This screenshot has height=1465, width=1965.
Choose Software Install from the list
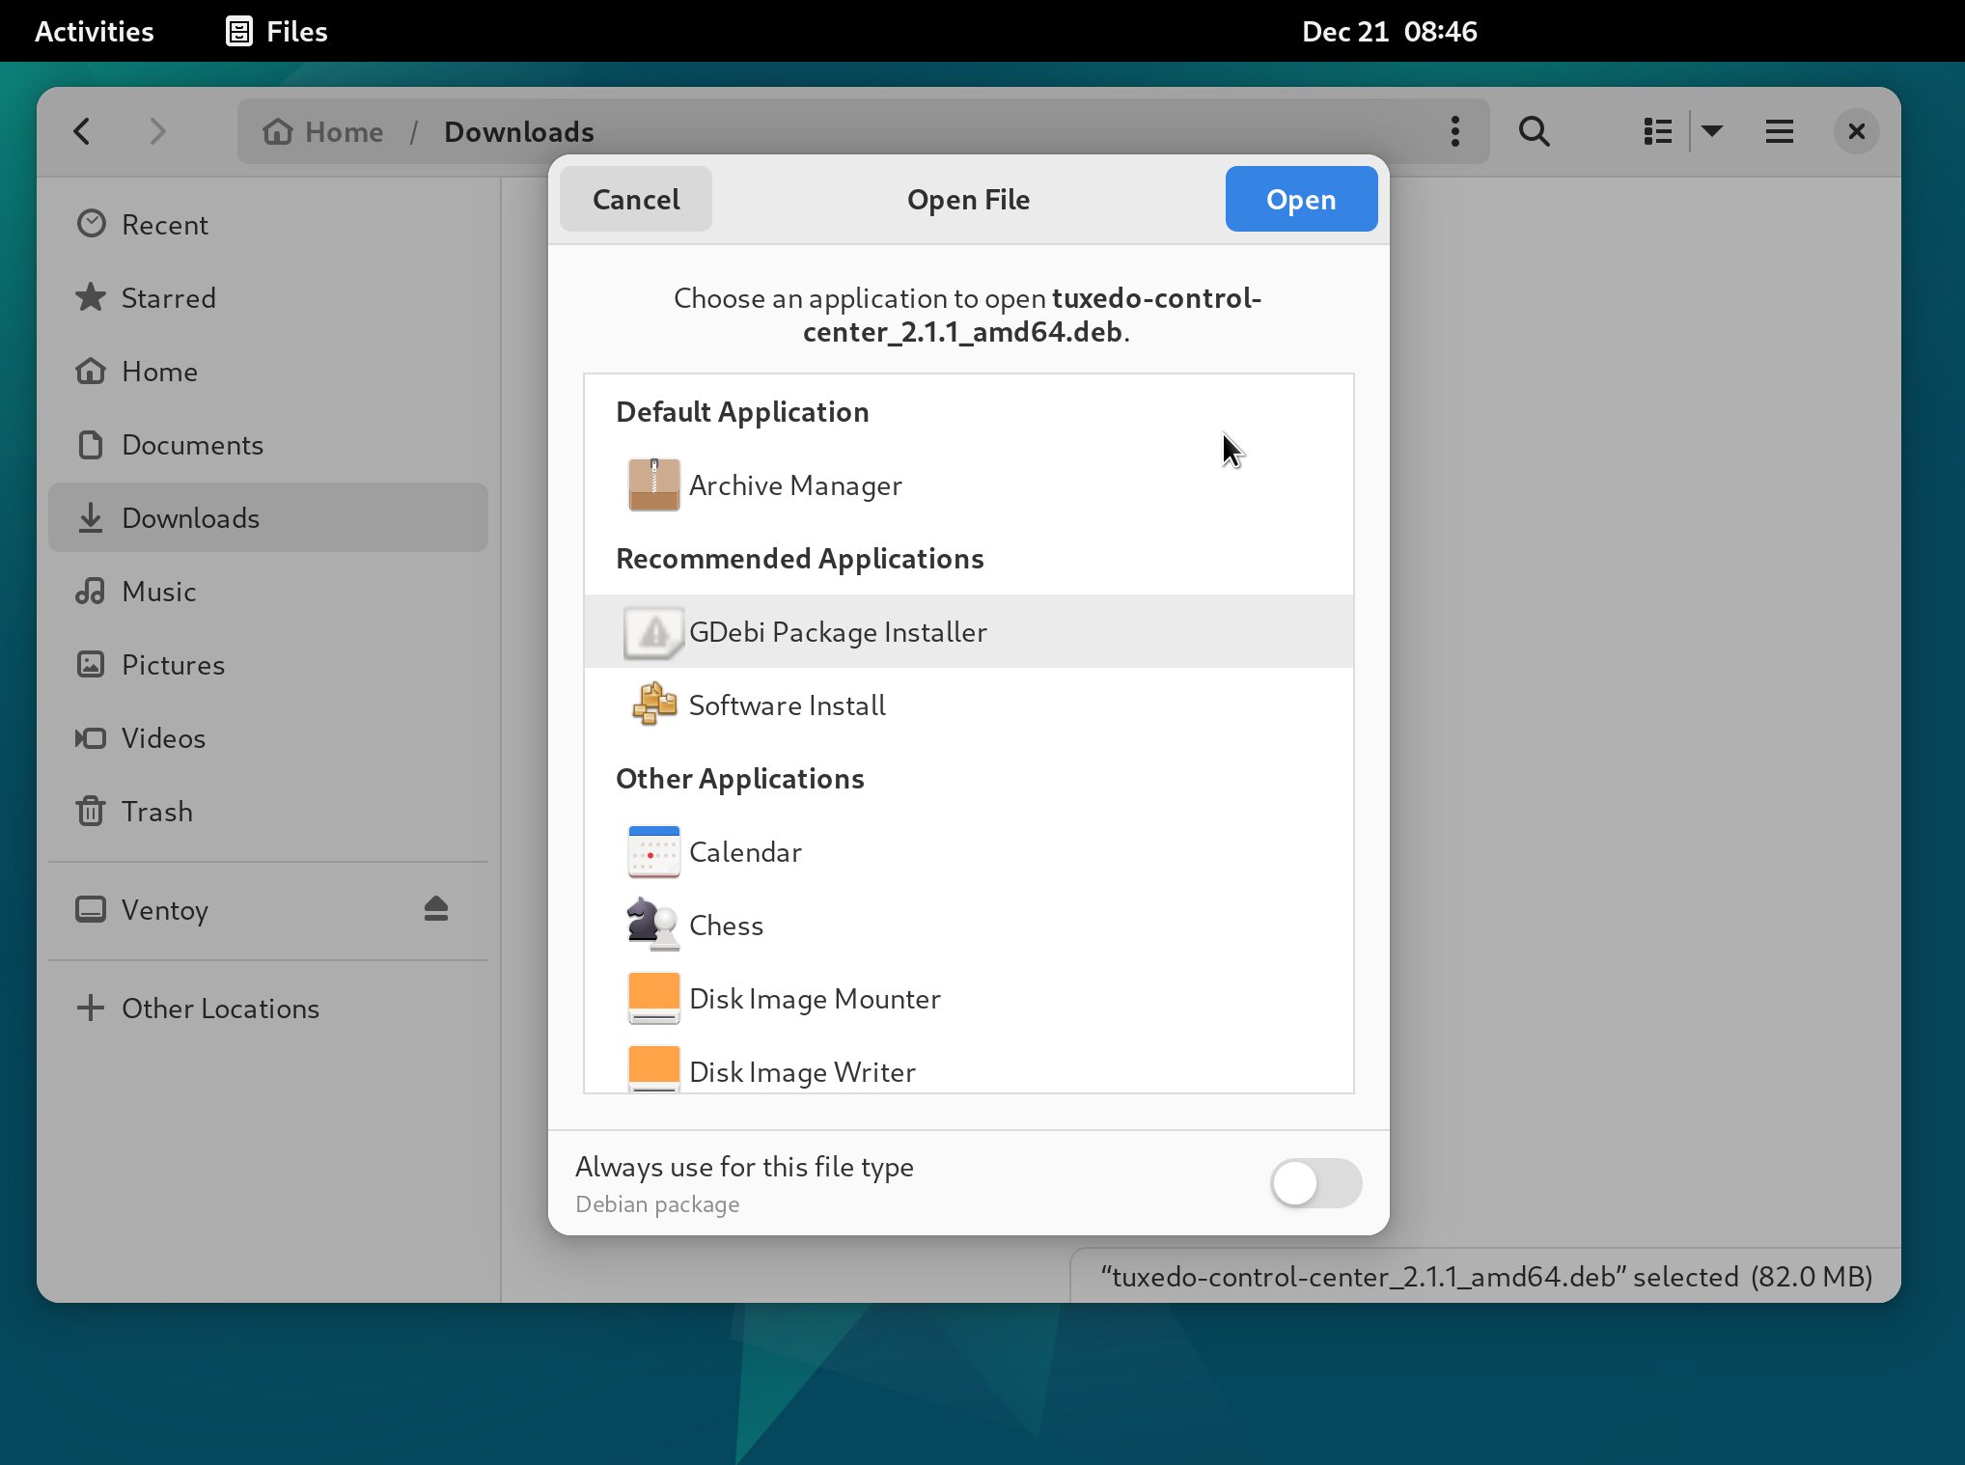(x=969, y=705)
